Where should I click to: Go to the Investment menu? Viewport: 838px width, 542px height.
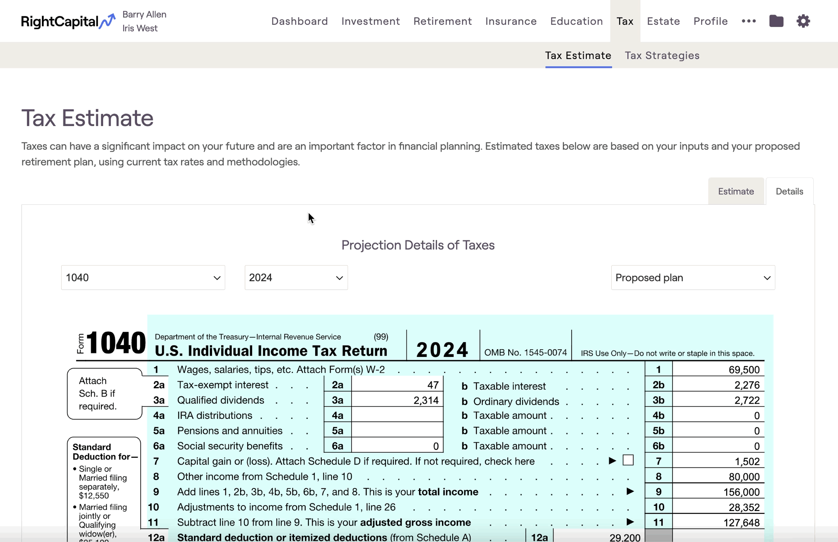pos(370,21)
